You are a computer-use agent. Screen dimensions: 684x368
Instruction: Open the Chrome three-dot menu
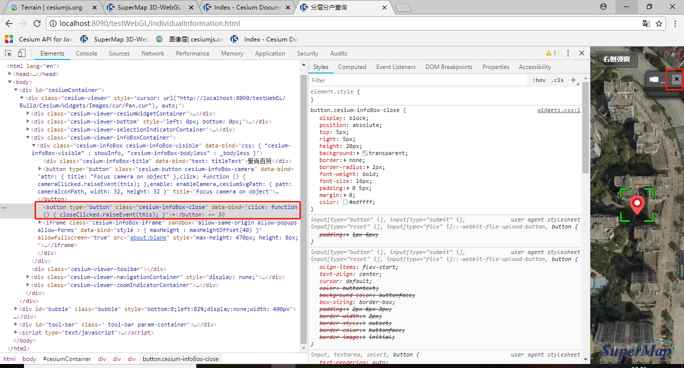click(674, 23)
